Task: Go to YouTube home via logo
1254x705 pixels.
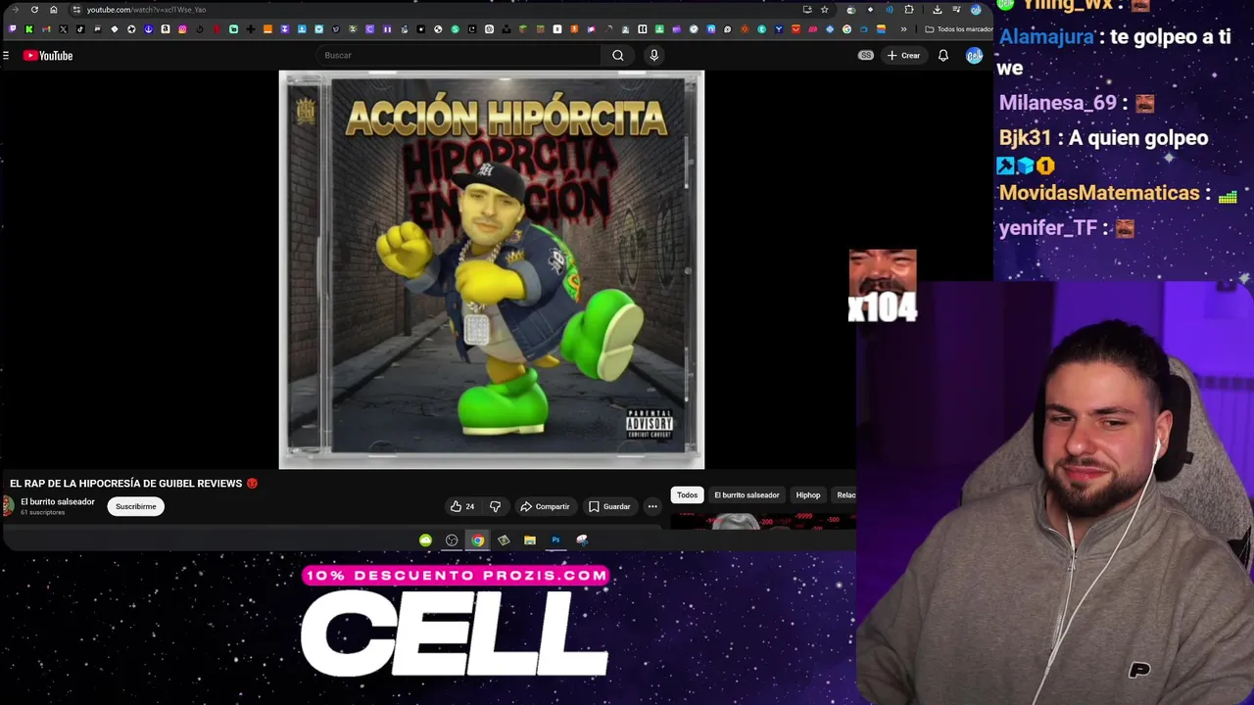Action: 48,56
